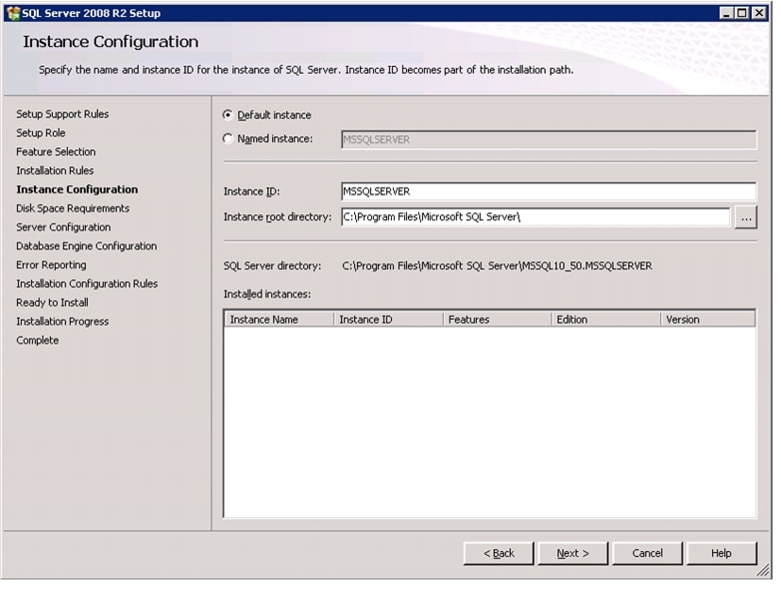
Task: Click the SQL Server setup title icon
Action: click(x=13, y=13)
